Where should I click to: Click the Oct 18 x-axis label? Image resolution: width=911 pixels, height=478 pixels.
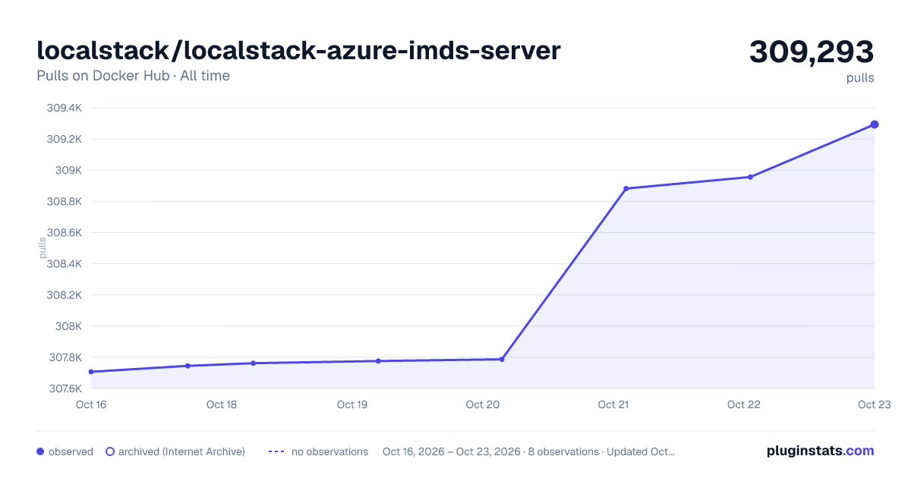[222, 404]
